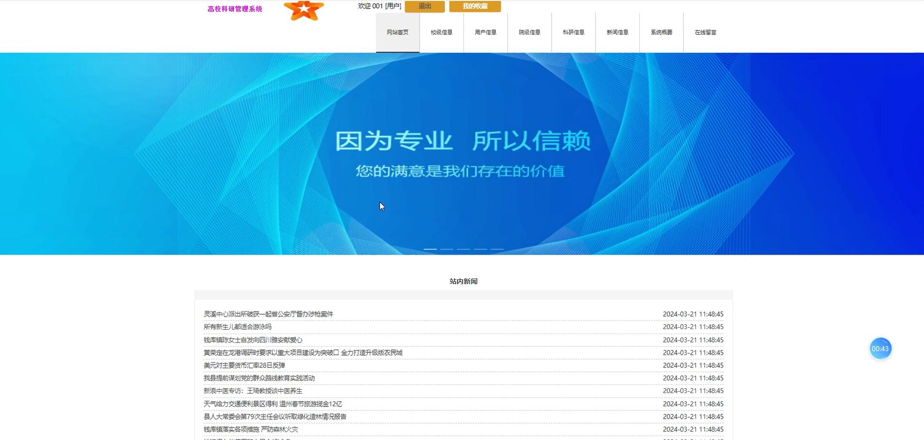Click the 高校科研管理系统 site title
This screenshot has height=440, width=924.
click(x=234, y=9)
